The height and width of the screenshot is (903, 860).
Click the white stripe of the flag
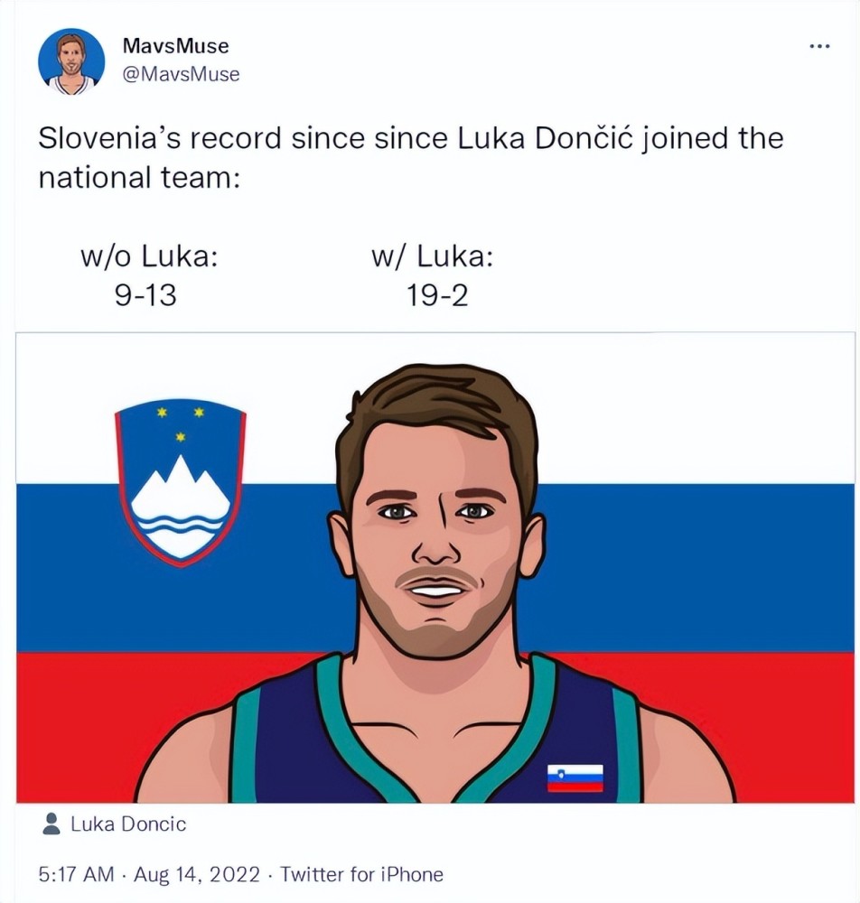tap(691, 409)
